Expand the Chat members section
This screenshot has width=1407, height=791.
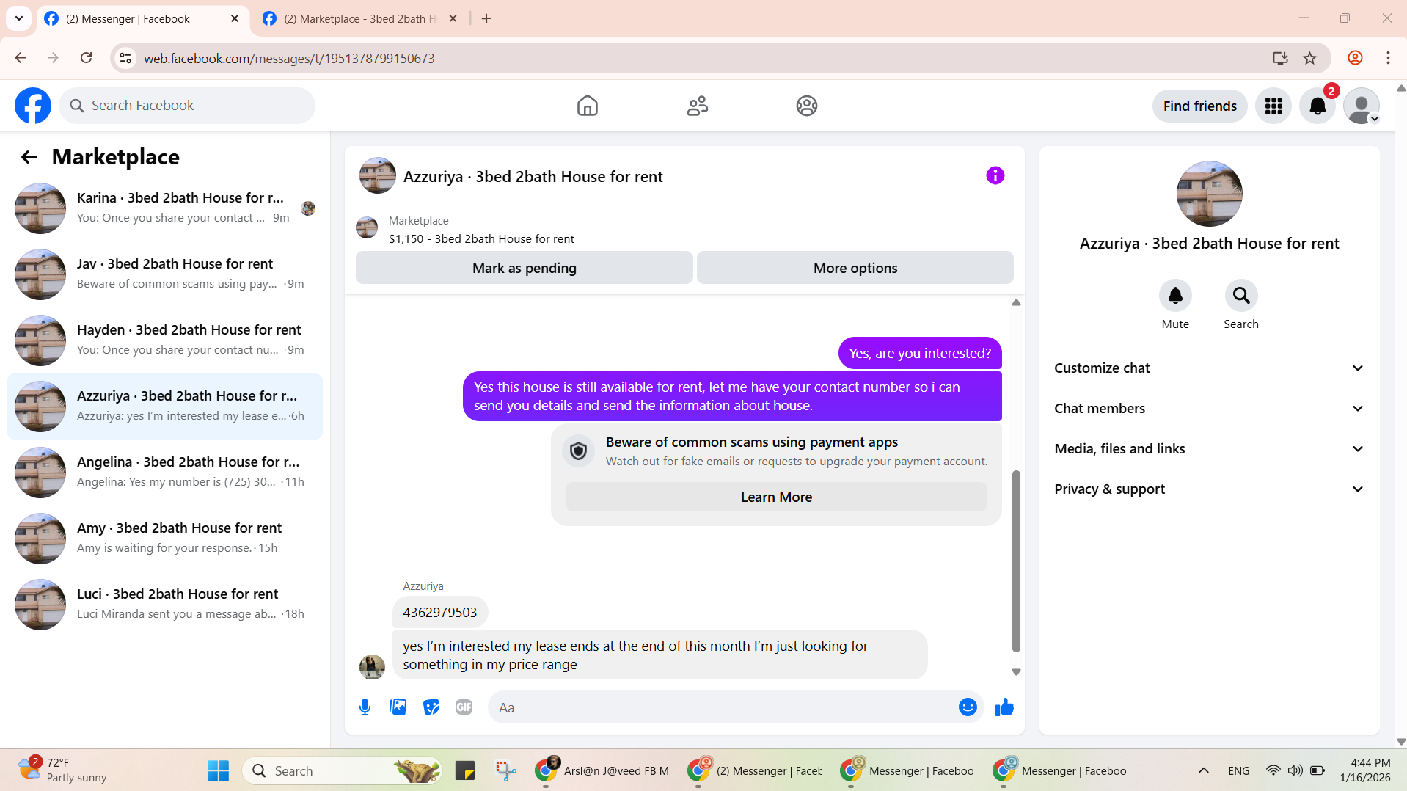click(x=1209, y=409)
